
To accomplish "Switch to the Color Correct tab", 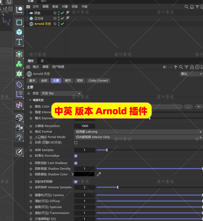I will [x=98, y=81].
